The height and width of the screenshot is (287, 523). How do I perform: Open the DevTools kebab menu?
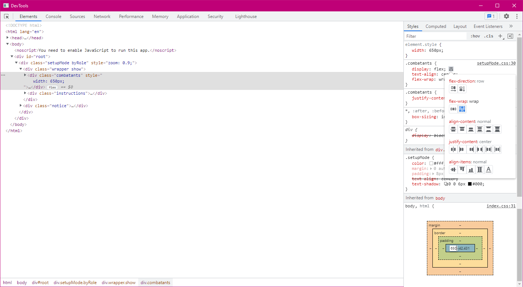pyautogui.click(x=517, y=16)
